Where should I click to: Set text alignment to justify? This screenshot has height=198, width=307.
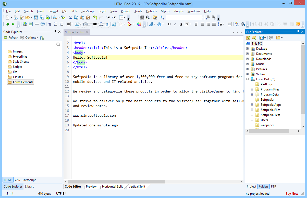point(214,24)
